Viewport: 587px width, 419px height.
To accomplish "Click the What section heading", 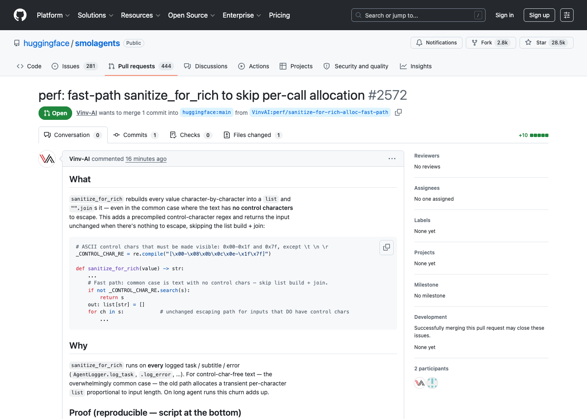I will tap(80, 179).
